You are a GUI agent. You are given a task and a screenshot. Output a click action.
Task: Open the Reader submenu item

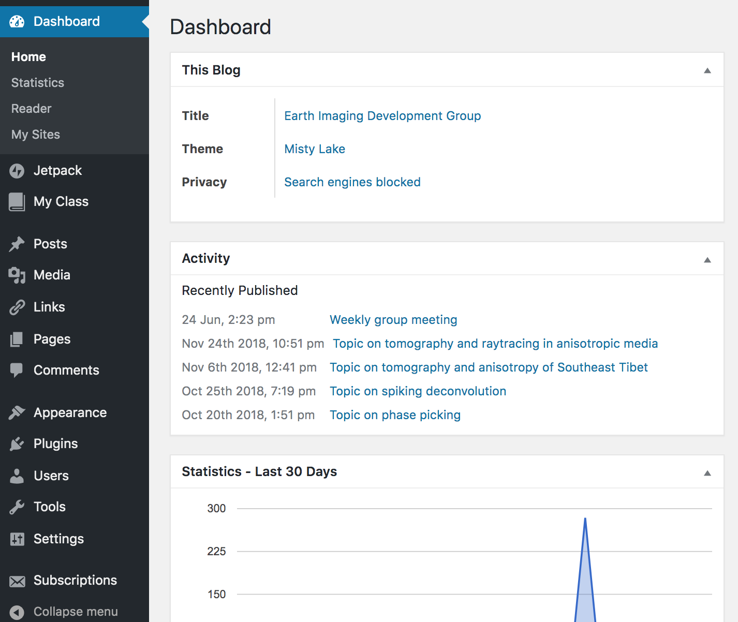point(32,109)
